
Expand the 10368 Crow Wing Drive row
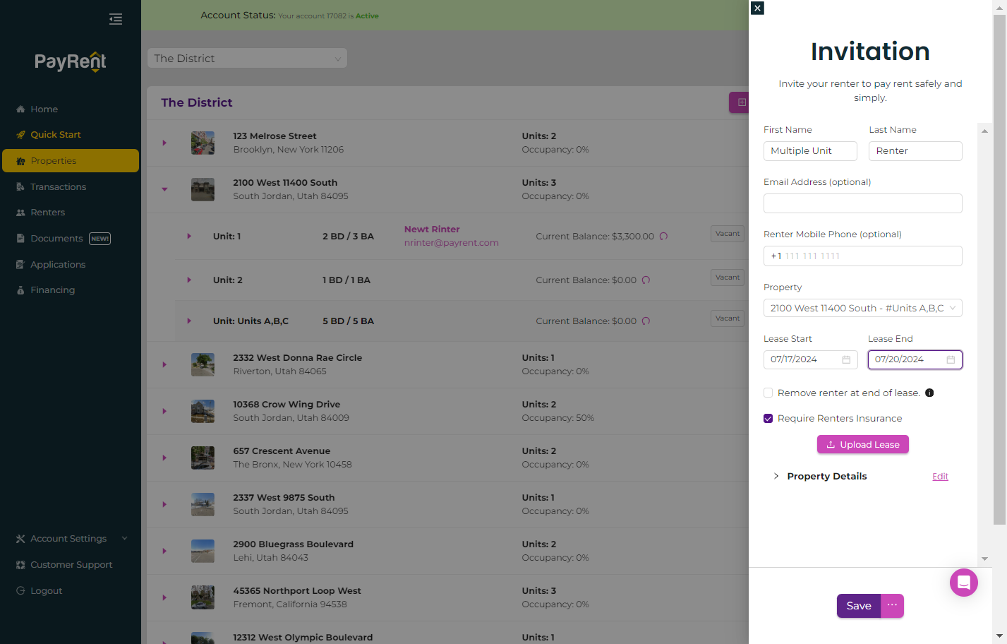click(164, 411)
